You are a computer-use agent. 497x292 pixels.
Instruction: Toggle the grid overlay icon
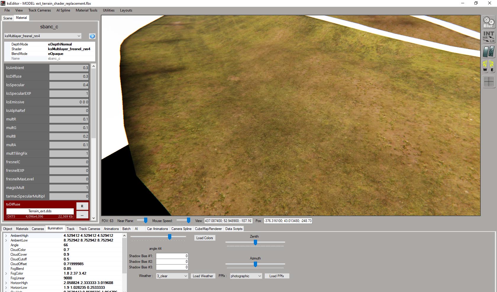tap(489, 81)
